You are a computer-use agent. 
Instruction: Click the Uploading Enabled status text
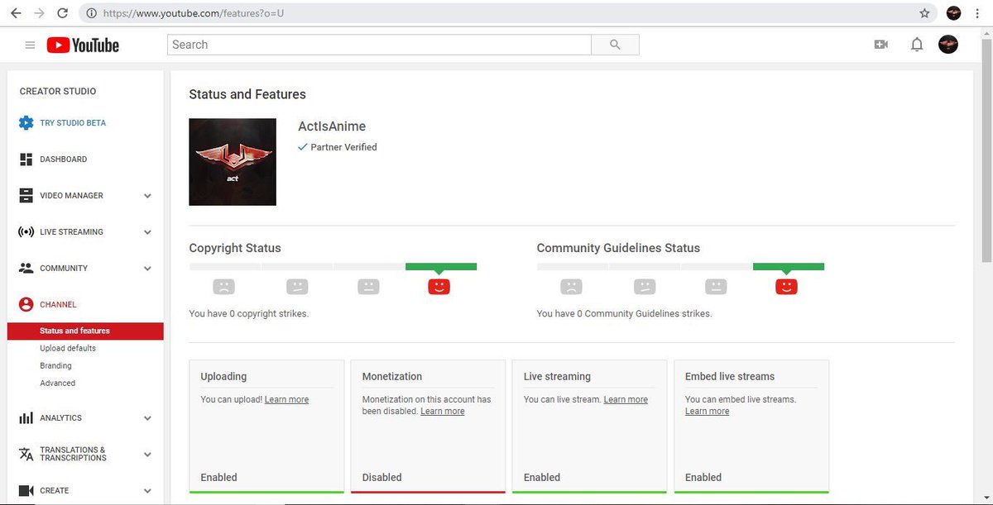coord(219,478)
